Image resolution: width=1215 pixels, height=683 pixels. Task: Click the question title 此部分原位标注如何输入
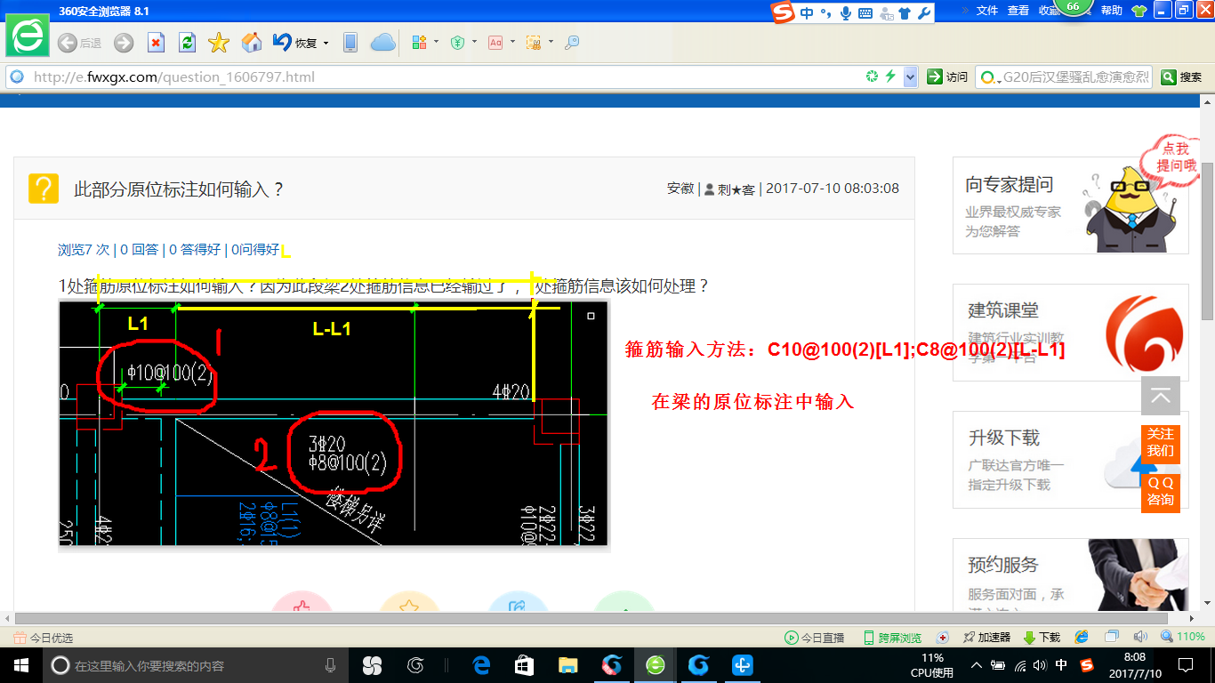(179, 189)
